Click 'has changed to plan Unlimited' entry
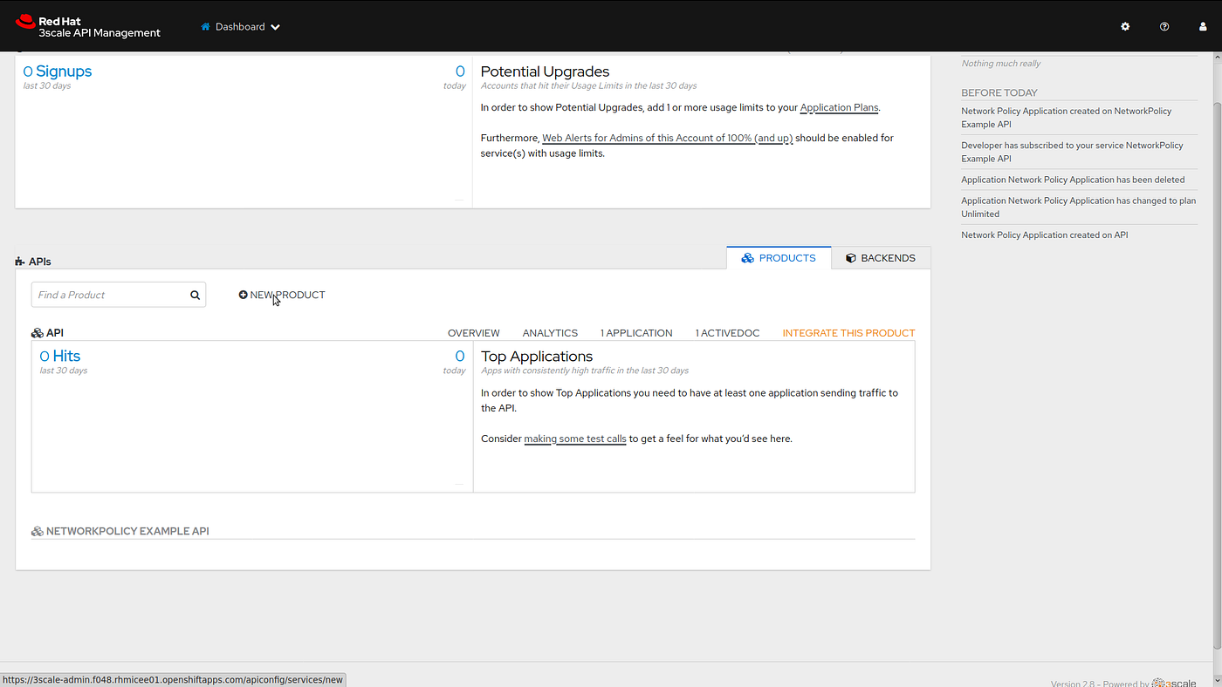The image size is (1222, 687). click(1078, 207)
